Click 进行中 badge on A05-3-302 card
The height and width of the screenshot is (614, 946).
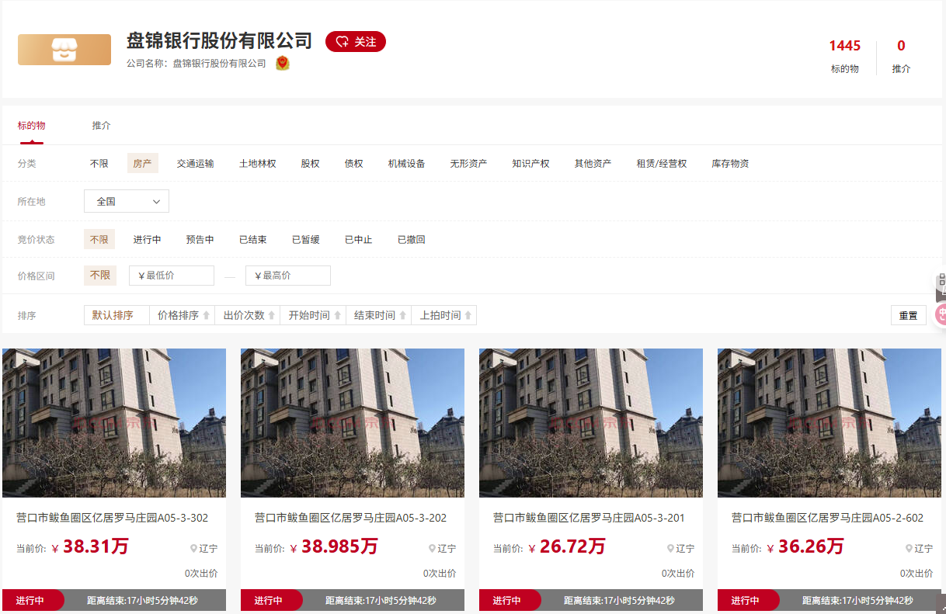[33, 600]
